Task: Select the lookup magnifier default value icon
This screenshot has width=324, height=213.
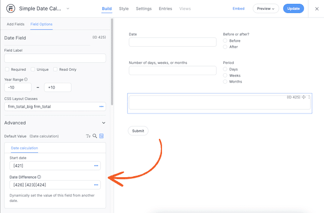Action: point(95,136)
